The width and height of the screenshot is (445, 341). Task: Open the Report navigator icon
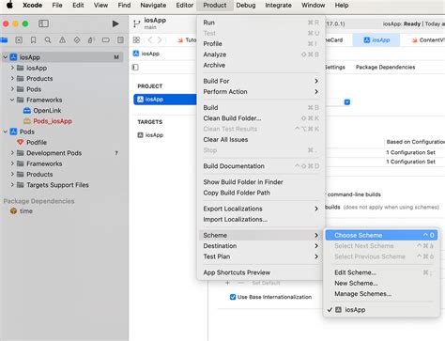120,40
